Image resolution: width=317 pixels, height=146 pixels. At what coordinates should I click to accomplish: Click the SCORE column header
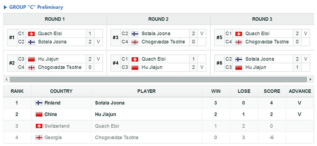[x=272, y=91]
